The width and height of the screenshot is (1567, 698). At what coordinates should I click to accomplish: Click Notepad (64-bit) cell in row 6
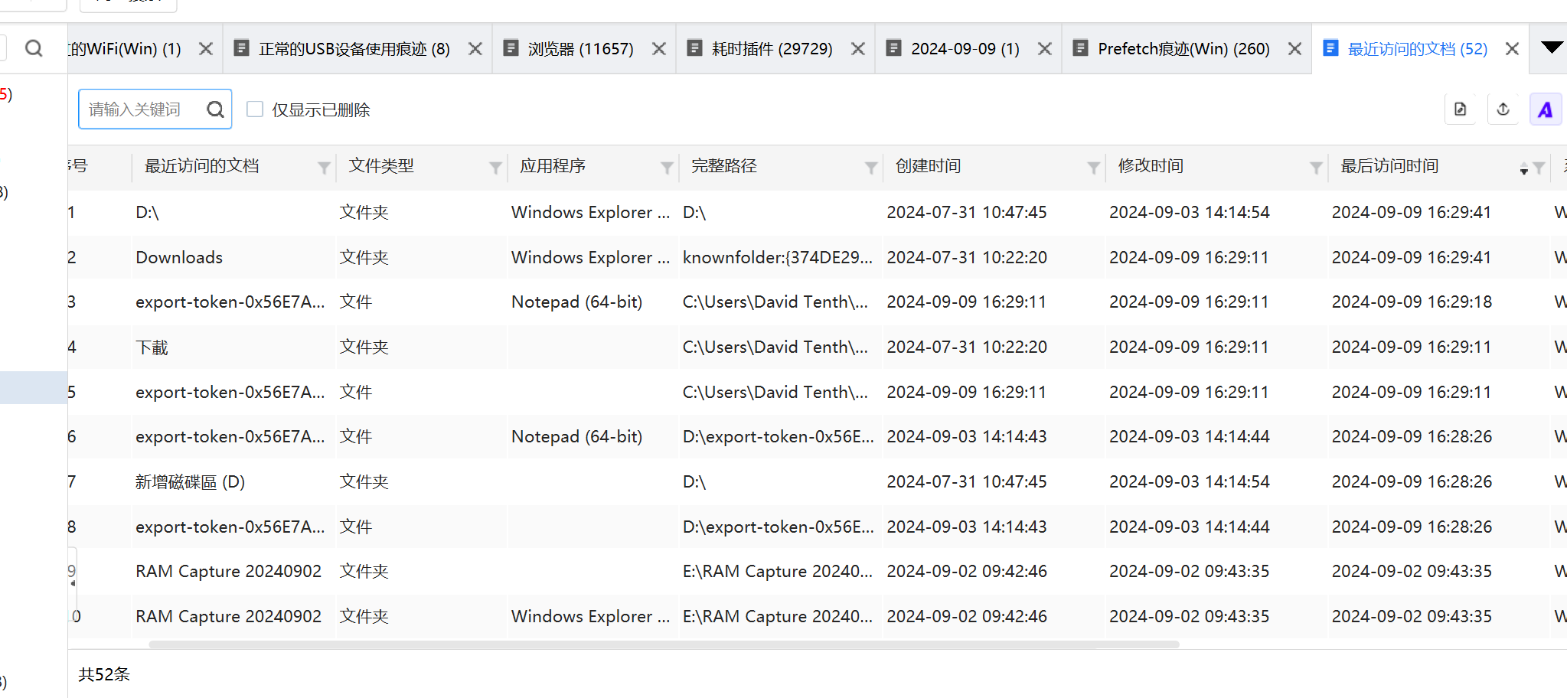(x=576, y=436)
